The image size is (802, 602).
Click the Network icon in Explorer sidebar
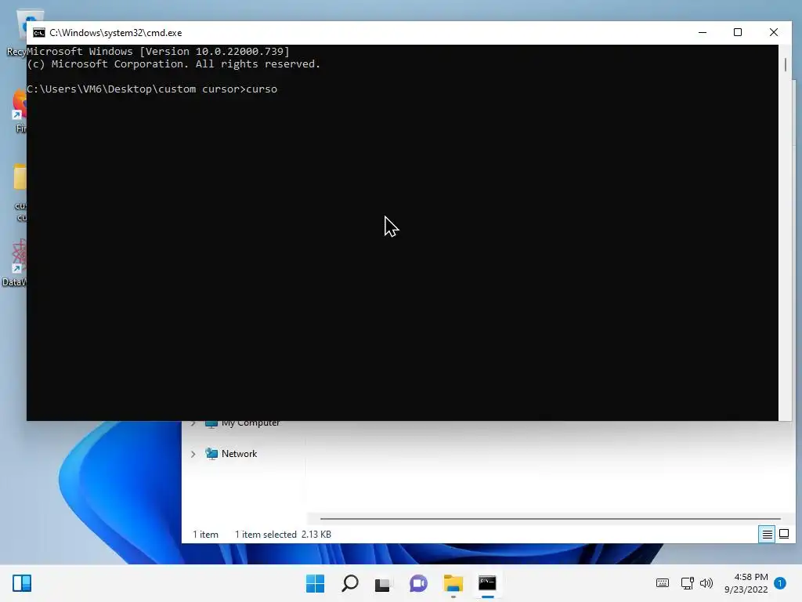(211, 454)
